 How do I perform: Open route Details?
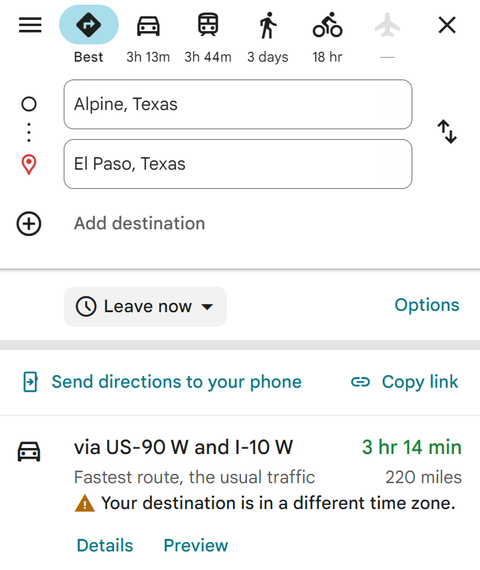(x=105, y=545)
